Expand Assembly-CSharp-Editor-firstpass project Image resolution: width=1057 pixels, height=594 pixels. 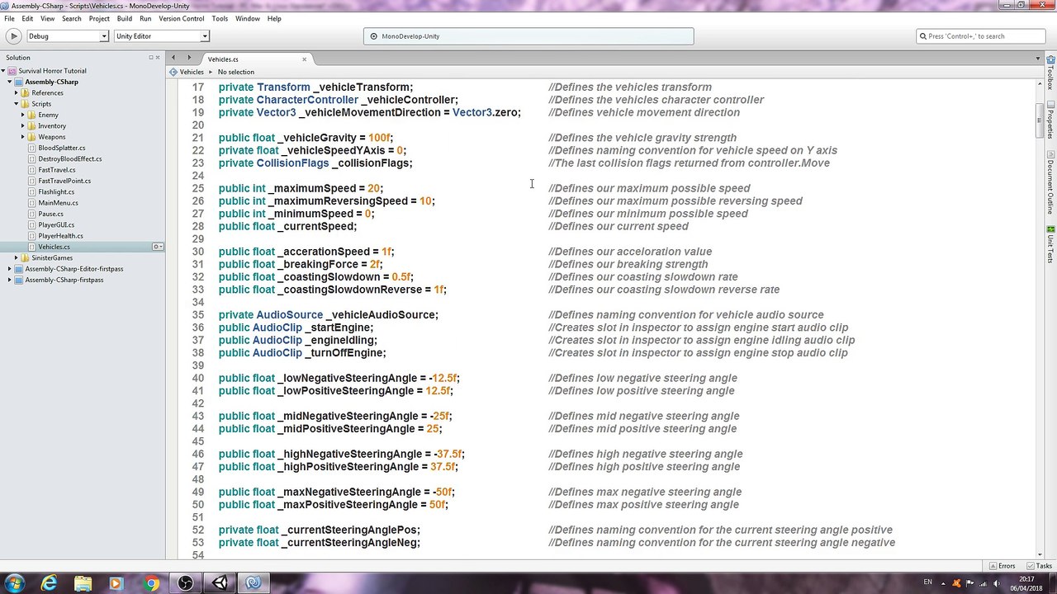pyautogui.click(x=9, y=269)
